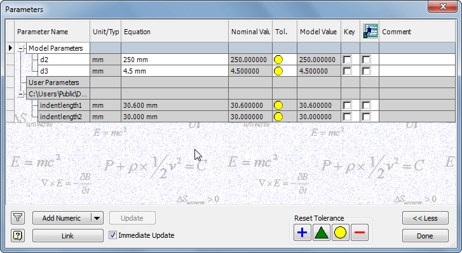Screen dimensions: 462x253
Task: Click the Equation column header
Action: (175, 32)
